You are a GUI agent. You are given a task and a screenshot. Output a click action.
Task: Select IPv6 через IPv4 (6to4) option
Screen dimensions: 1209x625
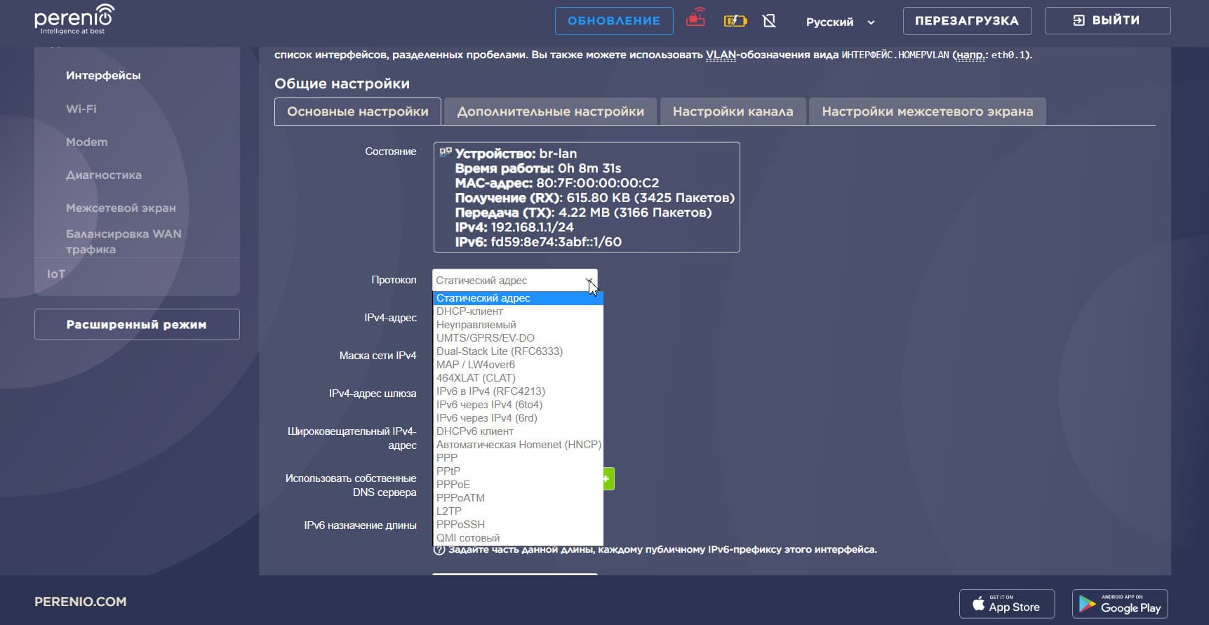coord(518,405)
